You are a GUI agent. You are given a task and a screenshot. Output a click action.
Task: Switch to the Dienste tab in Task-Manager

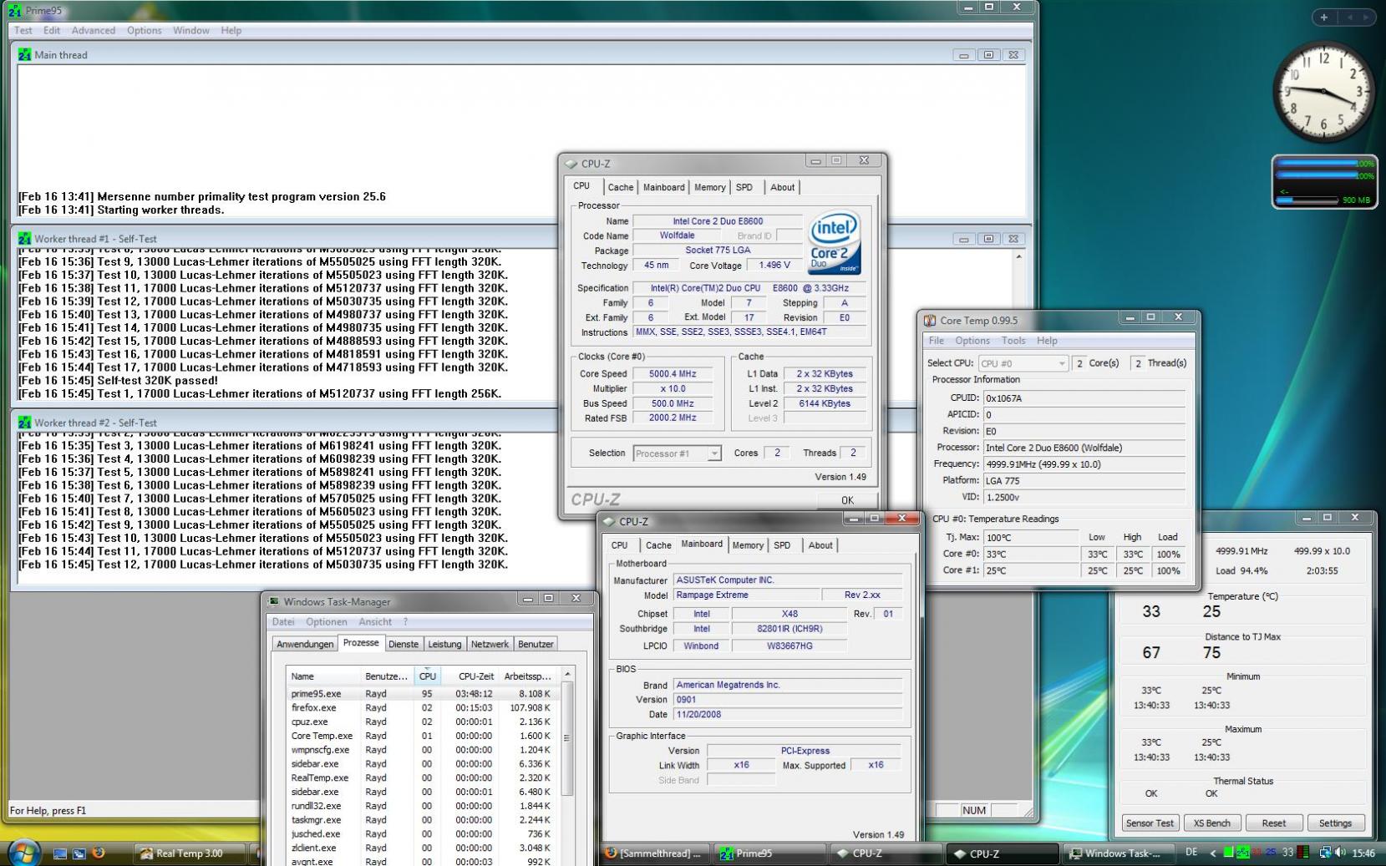(x=404, y=644)
